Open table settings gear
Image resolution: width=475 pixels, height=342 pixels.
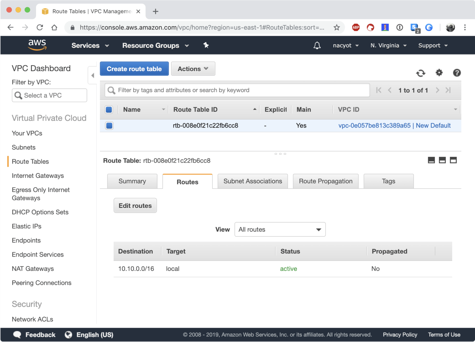(x=439, y=73)
